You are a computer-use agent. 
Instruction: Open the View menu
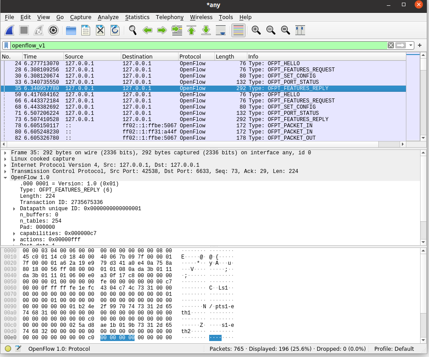[x=44, y=17]
